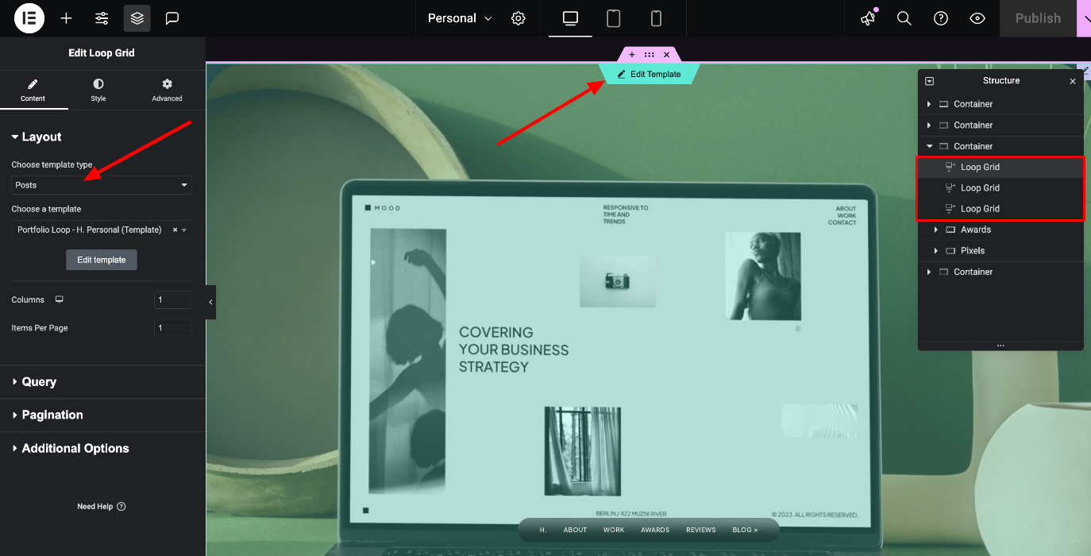Click AWARDS in the bottom nav

coord(655,530)
